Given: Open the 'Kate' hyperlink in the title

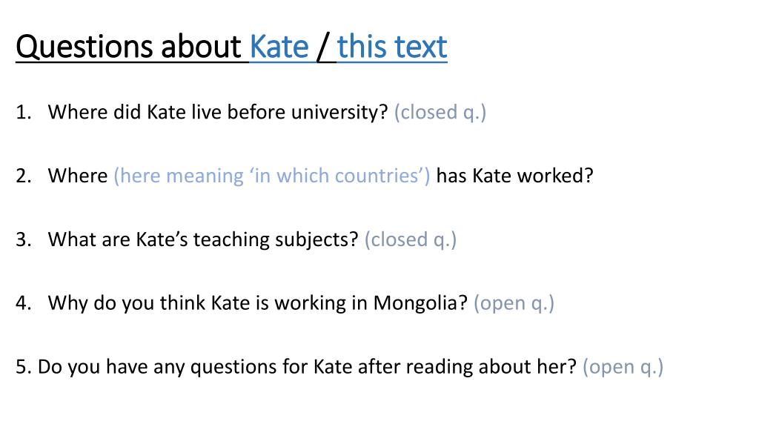Looking at the screenshot, I should [x=279, y=47].
